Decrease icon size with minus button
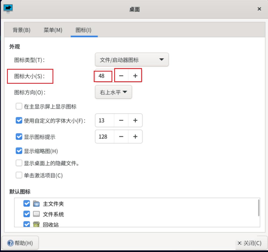The image size is (268, 252). [x=121, y=76]
